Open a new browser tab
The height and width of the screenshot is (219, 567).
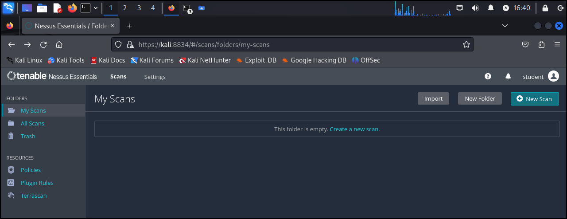tap(129, 26)
